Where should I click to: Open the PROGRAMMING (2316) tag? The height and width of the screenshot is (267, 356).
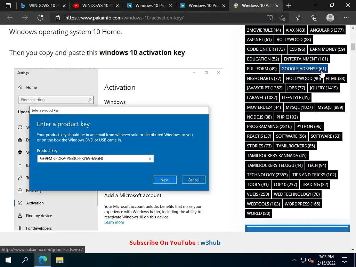tap(269, 127)
